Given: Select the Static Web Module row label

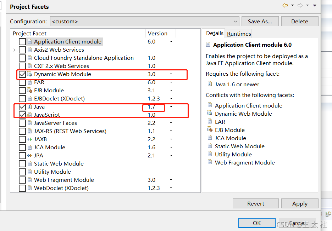Looking at the screenshot, I should click(59, 164).
